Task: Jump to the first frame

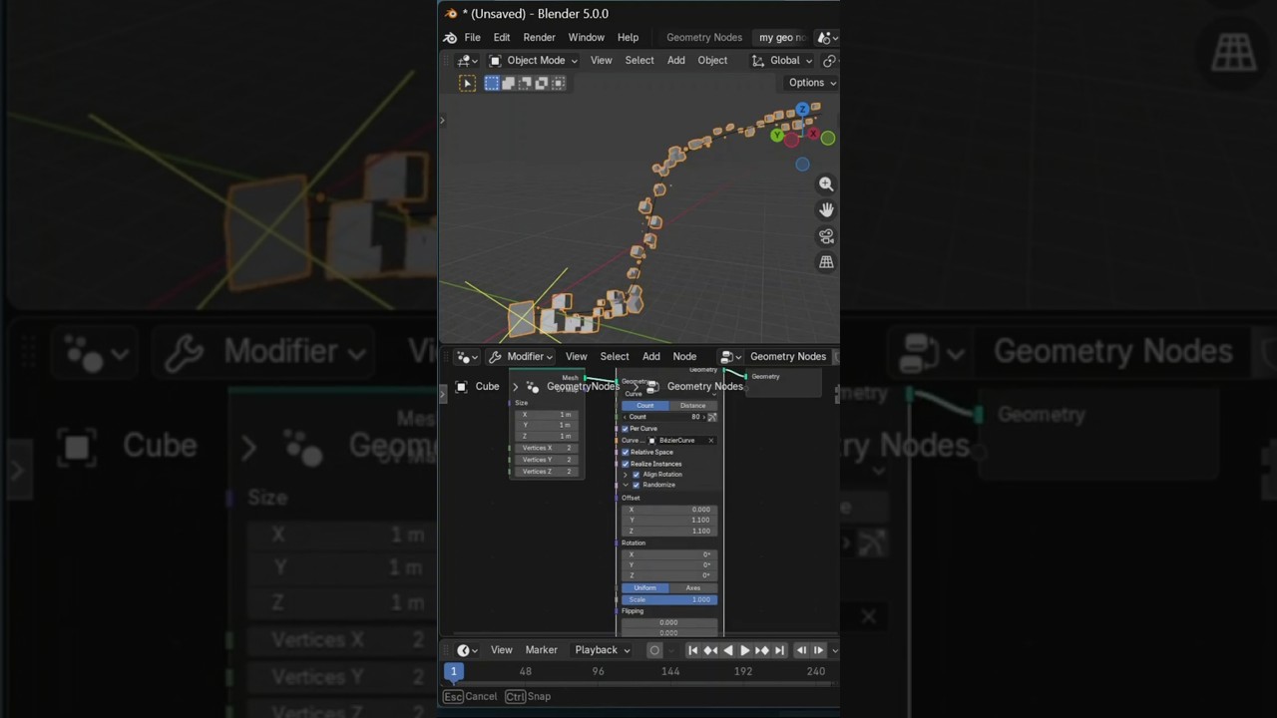Action: click(x=693, y=650)
